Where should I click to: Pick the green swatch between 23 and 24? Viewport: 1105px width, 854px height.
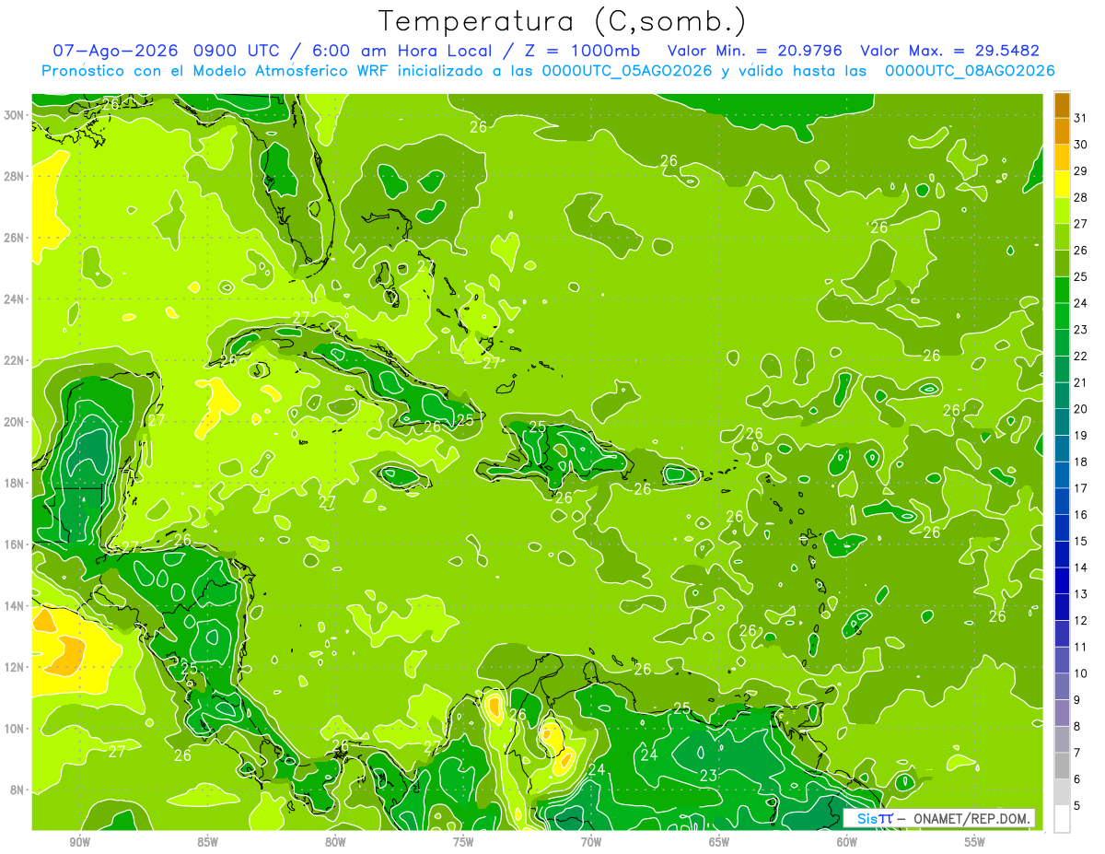coord(1062,317)
